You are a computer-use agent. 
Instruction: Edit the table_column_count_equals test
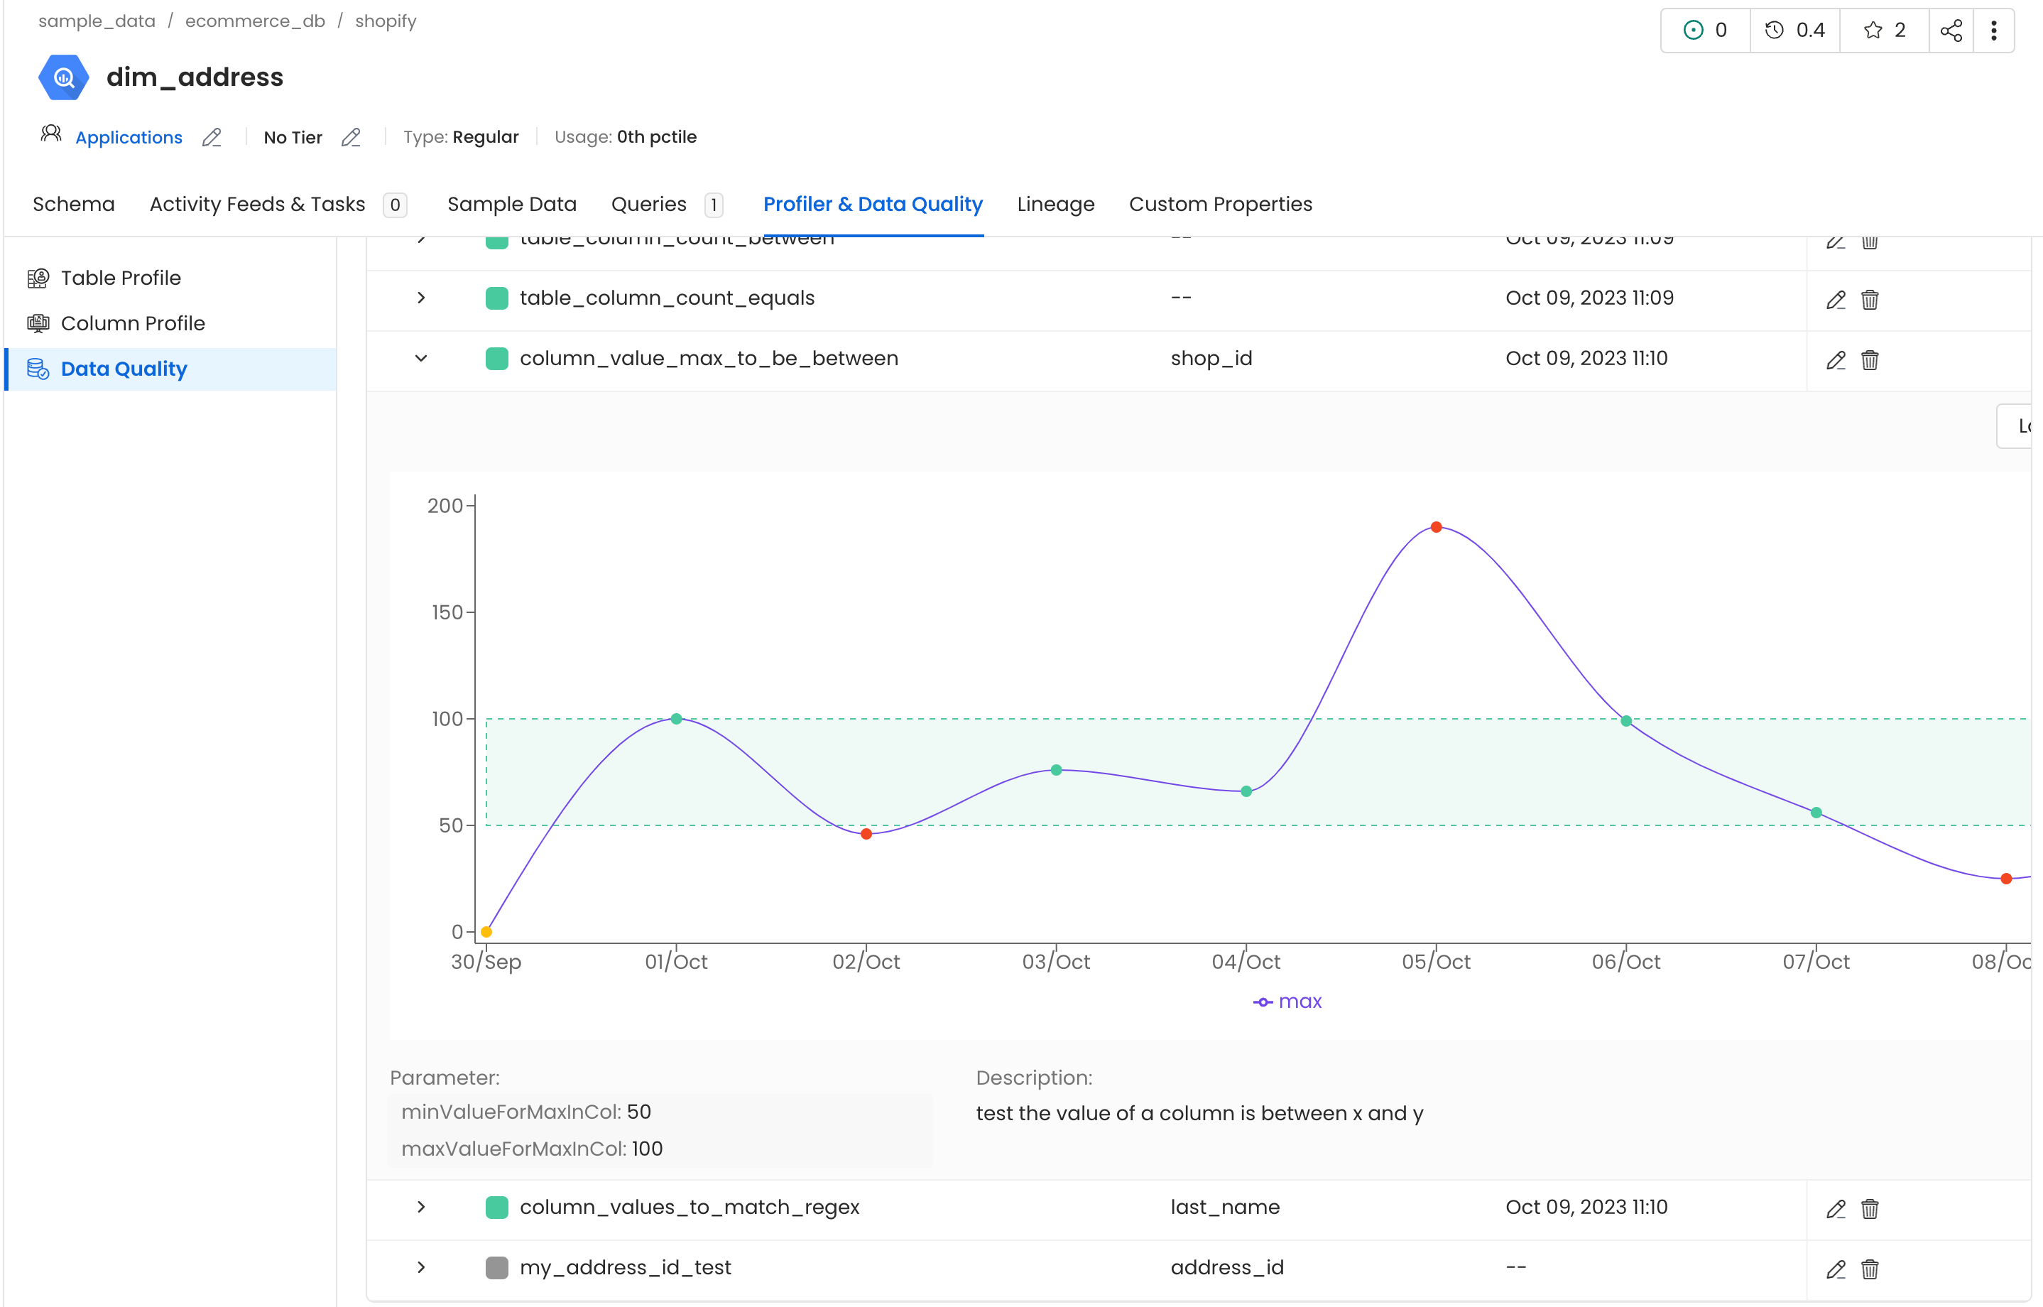[x=1836, y=300]
